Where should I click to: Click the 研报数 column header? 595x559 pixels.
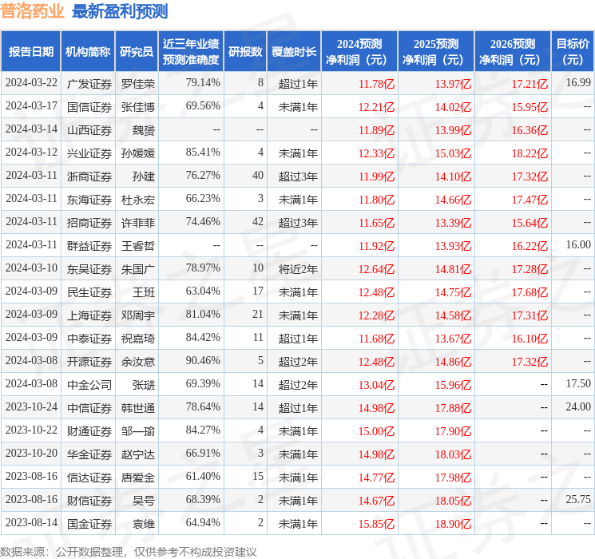(x=245, y=52)
